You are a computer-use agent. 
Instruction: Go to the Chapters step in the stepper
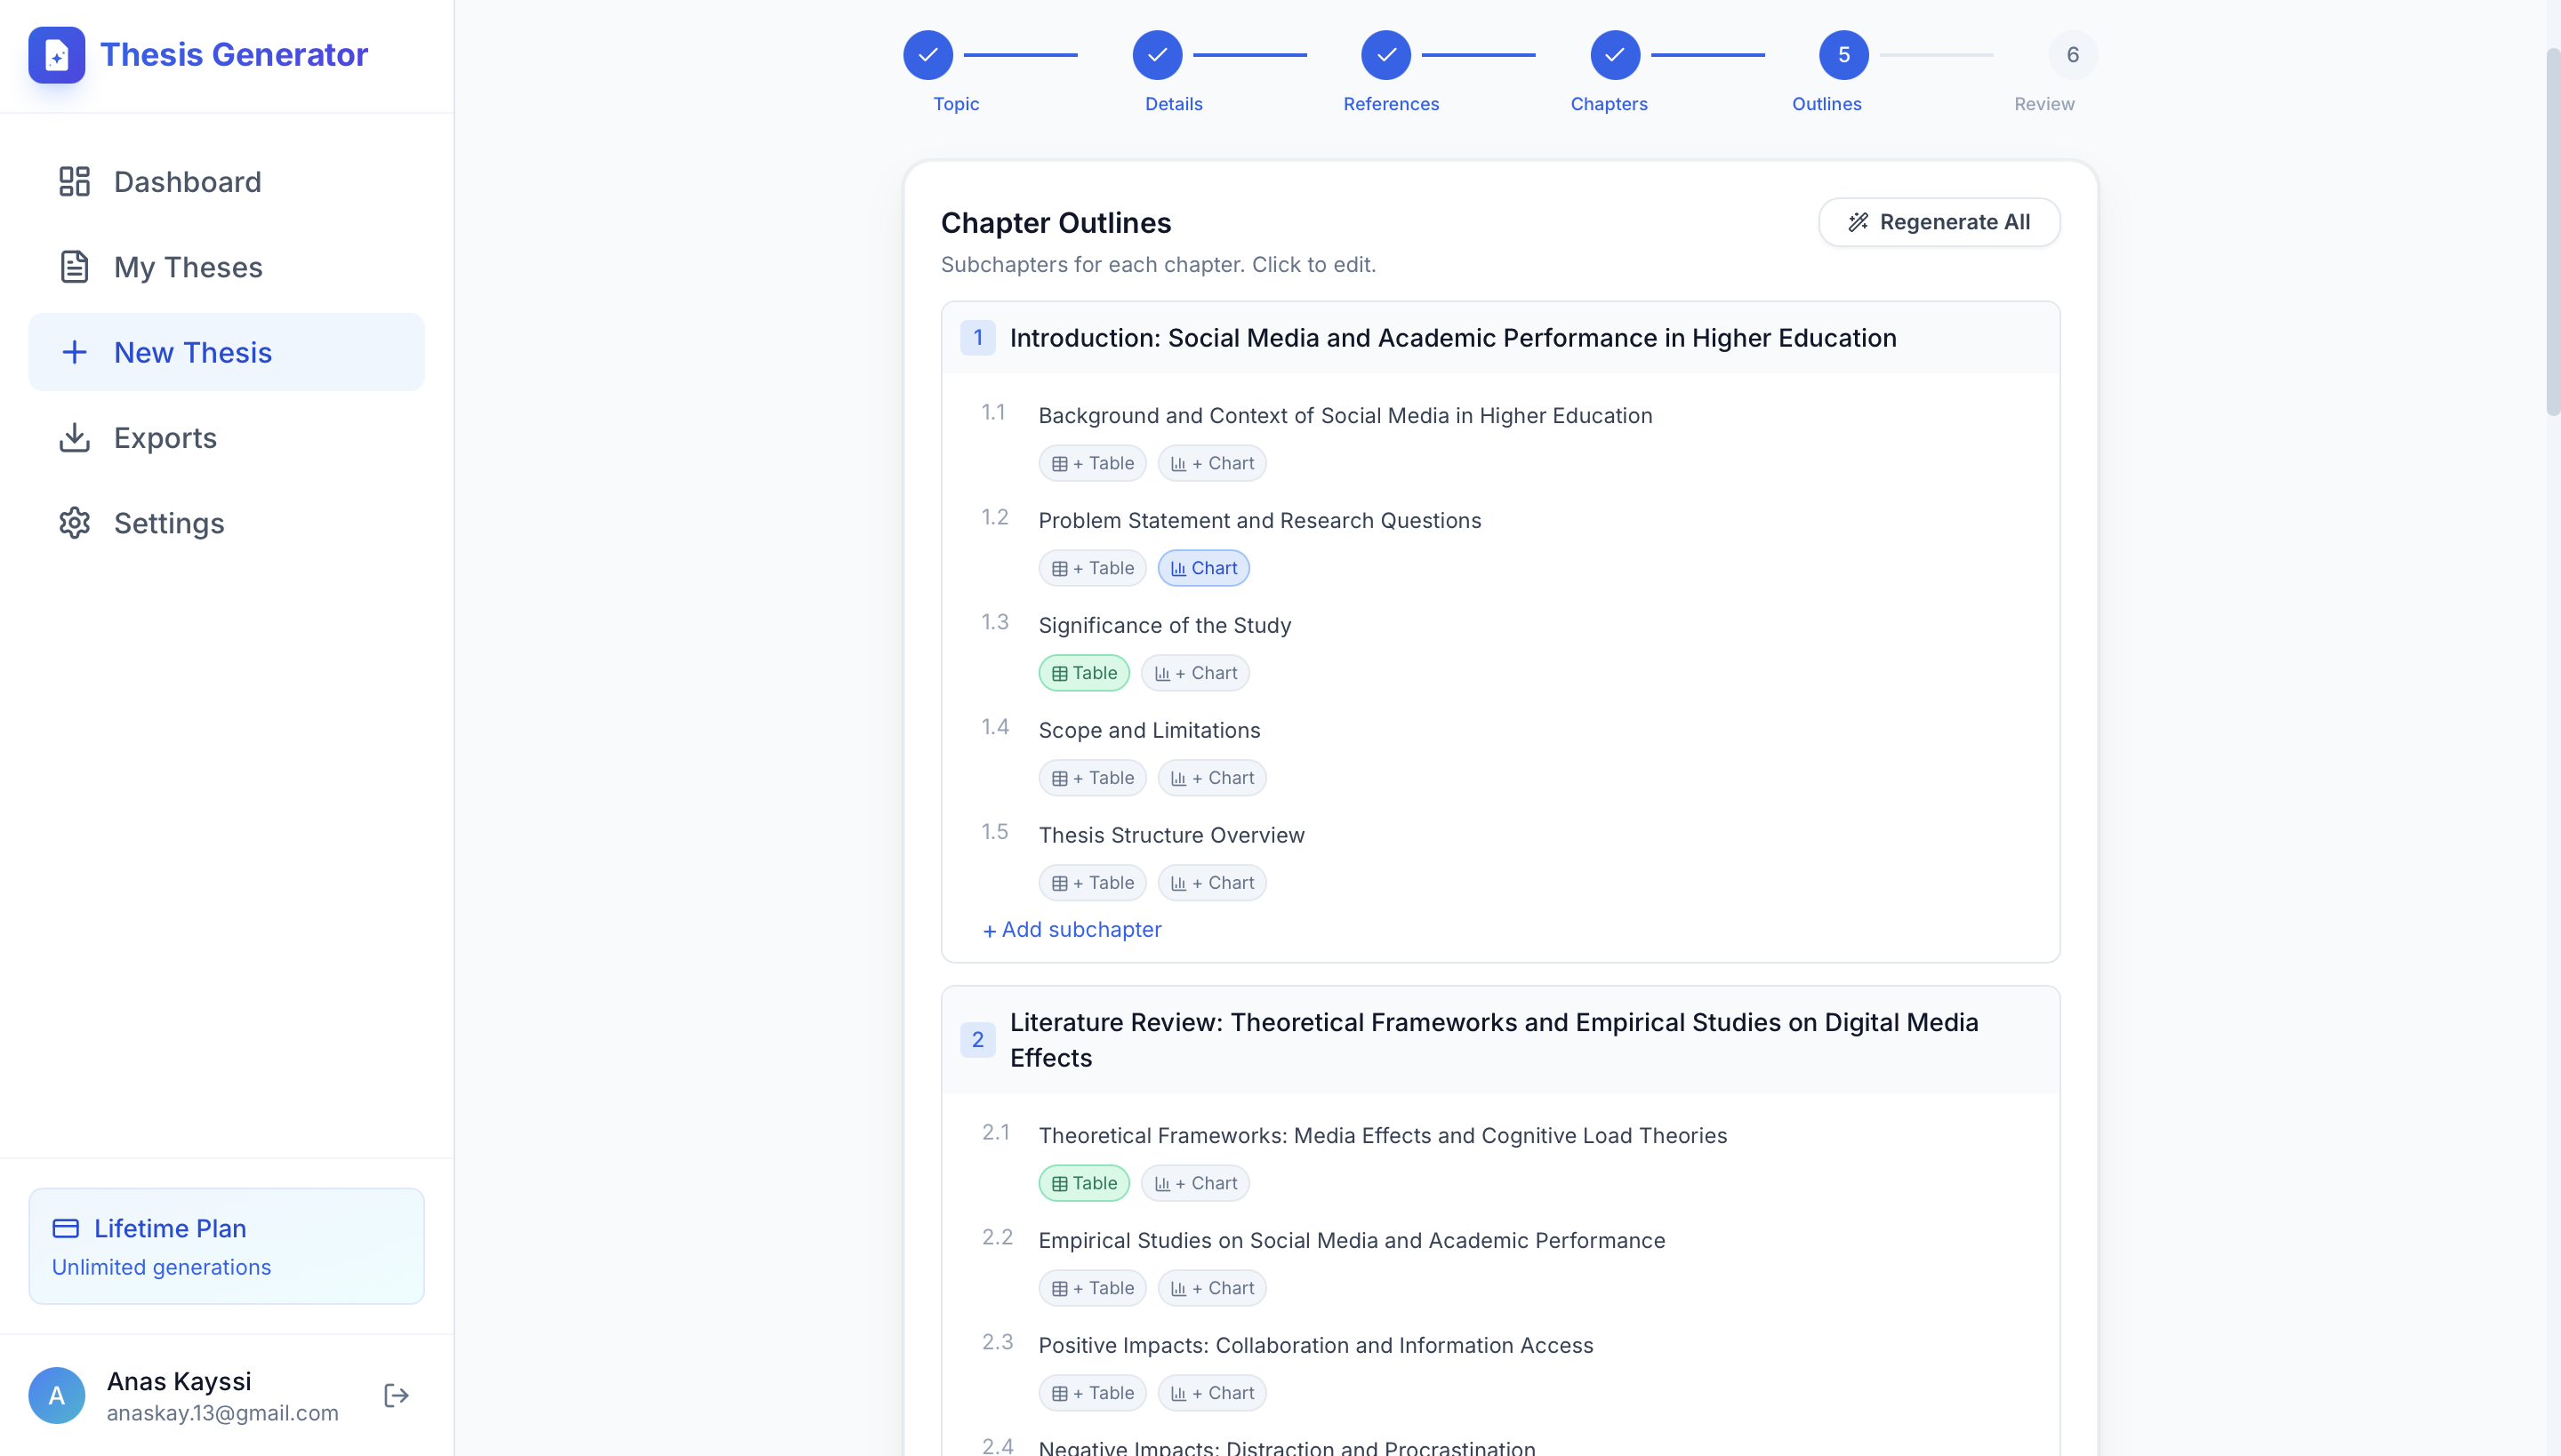point(1614,55)
